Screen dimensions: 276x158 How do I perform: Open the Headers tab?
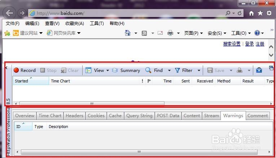click(x=74, y=116)
